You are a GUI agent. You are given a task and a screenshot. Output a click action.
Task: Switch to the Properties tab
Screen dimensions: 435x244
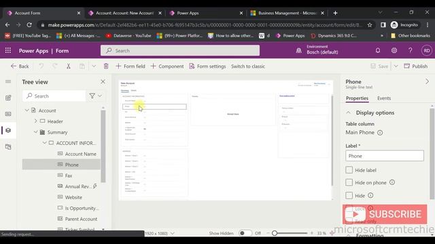tap(357, 98)
